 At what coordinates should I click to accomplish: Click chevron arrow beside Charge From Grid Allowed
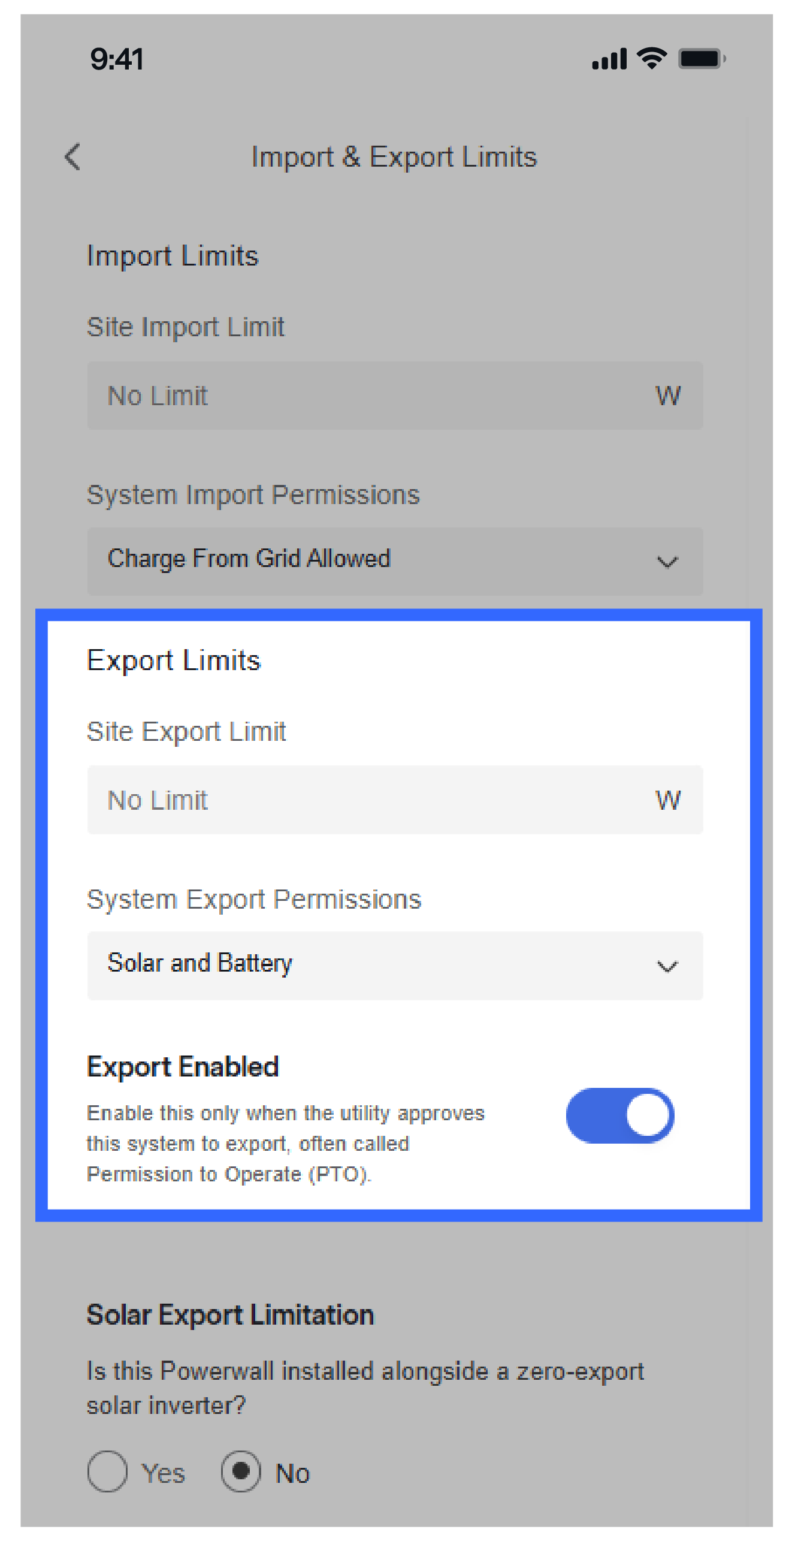[667, 562]
